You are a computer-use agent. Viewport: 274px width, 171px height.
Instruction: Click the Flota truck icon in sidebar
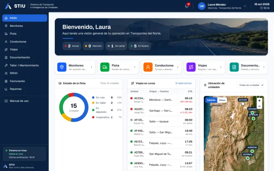(6, 34)
